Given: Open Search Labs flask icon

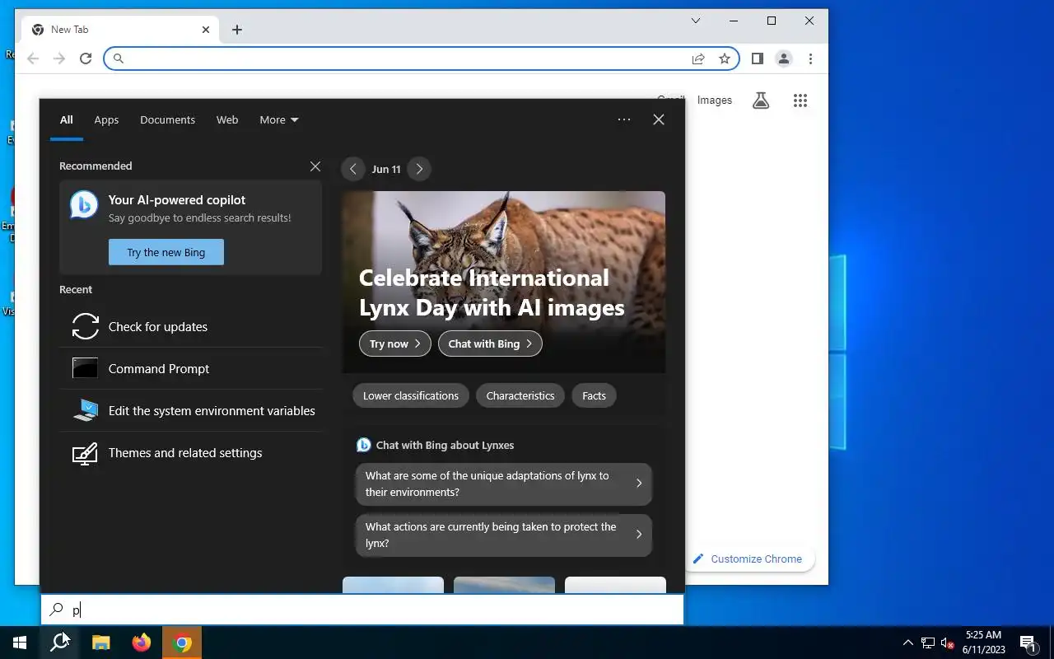Looking at the screenshot, I should (x=761, y=100).
